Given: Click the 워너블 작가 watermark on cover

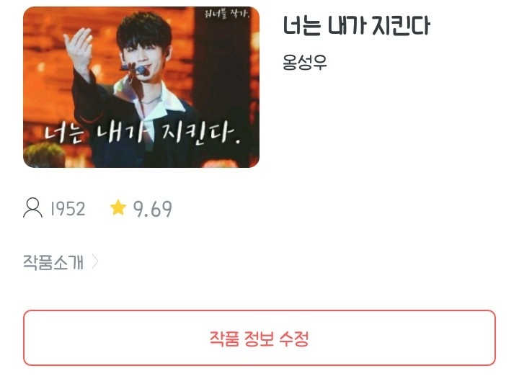Looking at the screenshot, I should (x=227, y=14).
